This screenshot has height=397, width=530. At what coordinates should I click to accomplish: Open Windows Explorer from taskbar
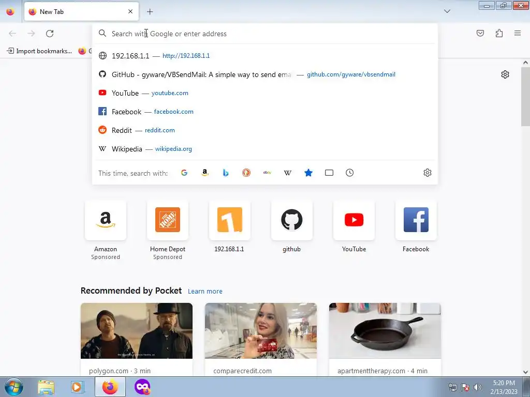pos(46,387)
